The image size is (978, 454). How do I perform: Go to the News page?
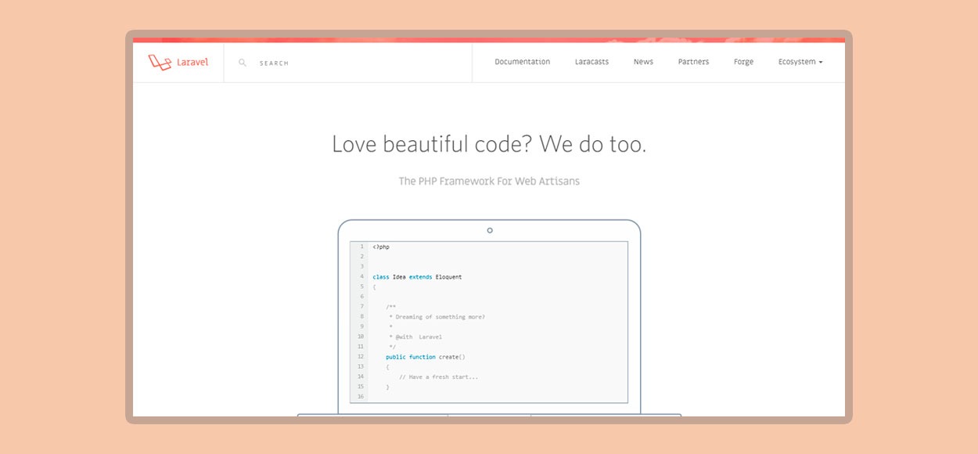point(643,62)
